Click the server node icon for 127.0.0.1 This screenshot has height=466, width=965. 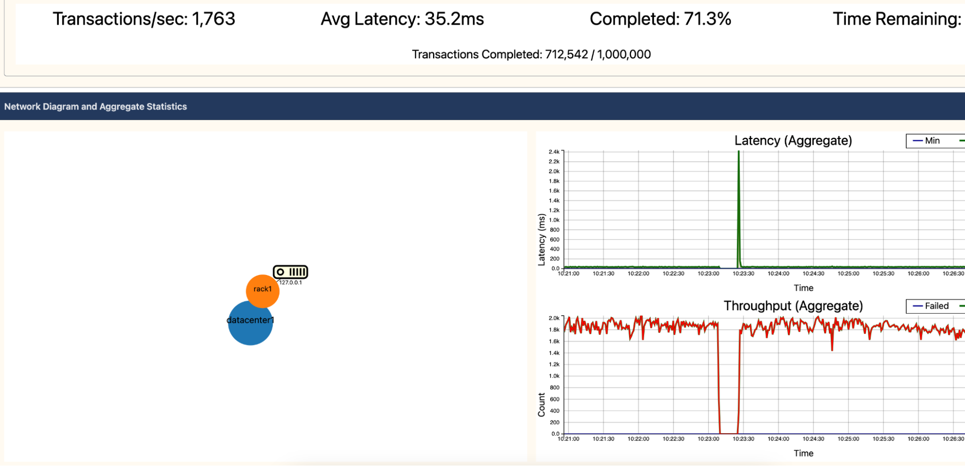290,272
